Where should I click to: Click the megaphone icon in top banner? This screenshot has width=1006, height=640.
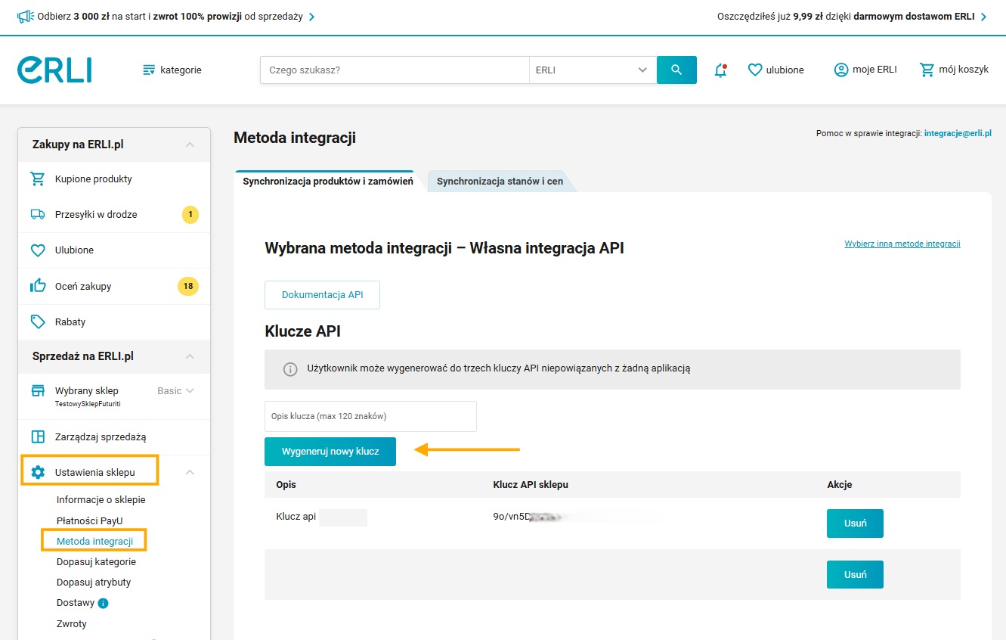coord(25,17)
